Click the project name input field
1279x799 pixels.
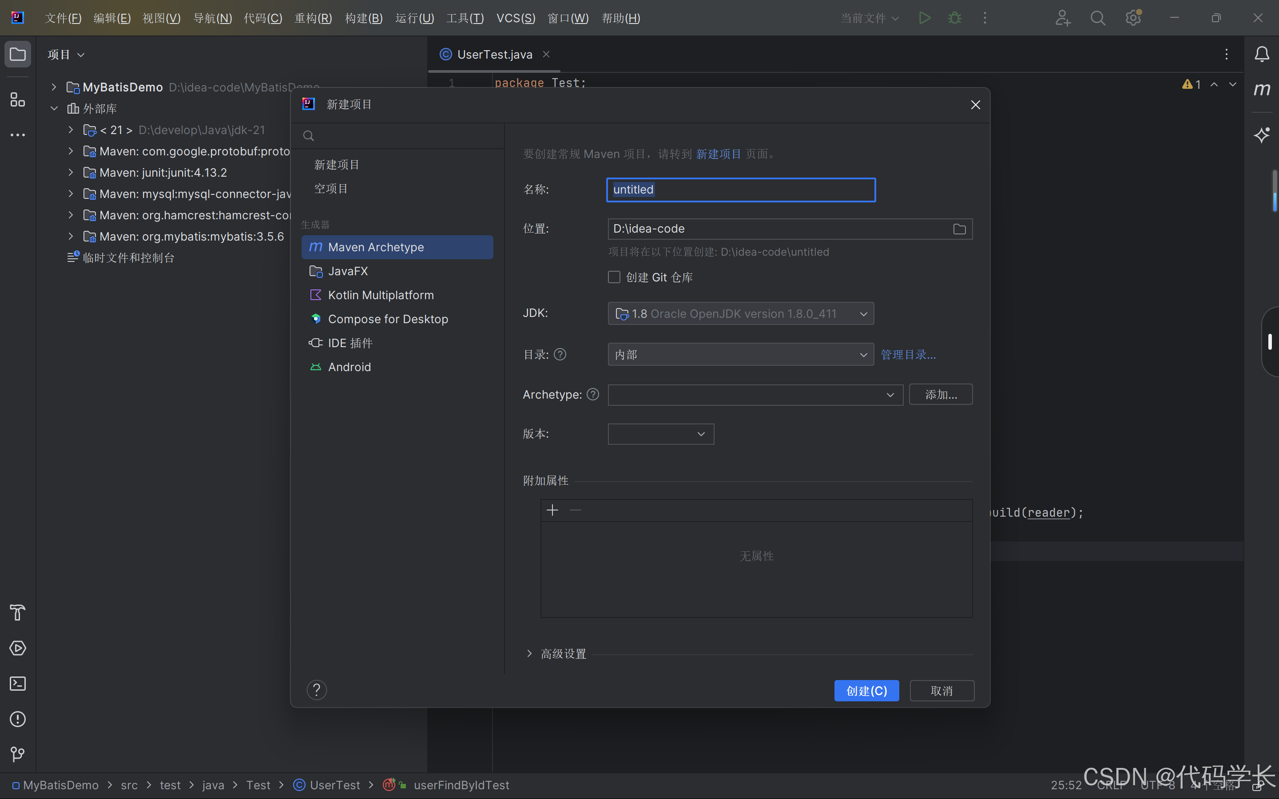coord(740,190)
